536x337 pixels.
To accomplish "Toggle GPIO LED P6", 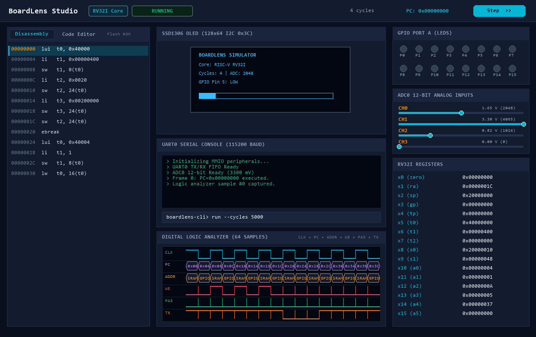I will (497, 49).
